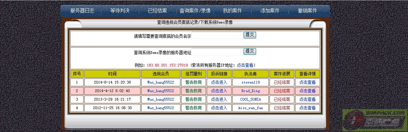
Task: Open 点击查看 details for row 2
Action: pos(307,91)
